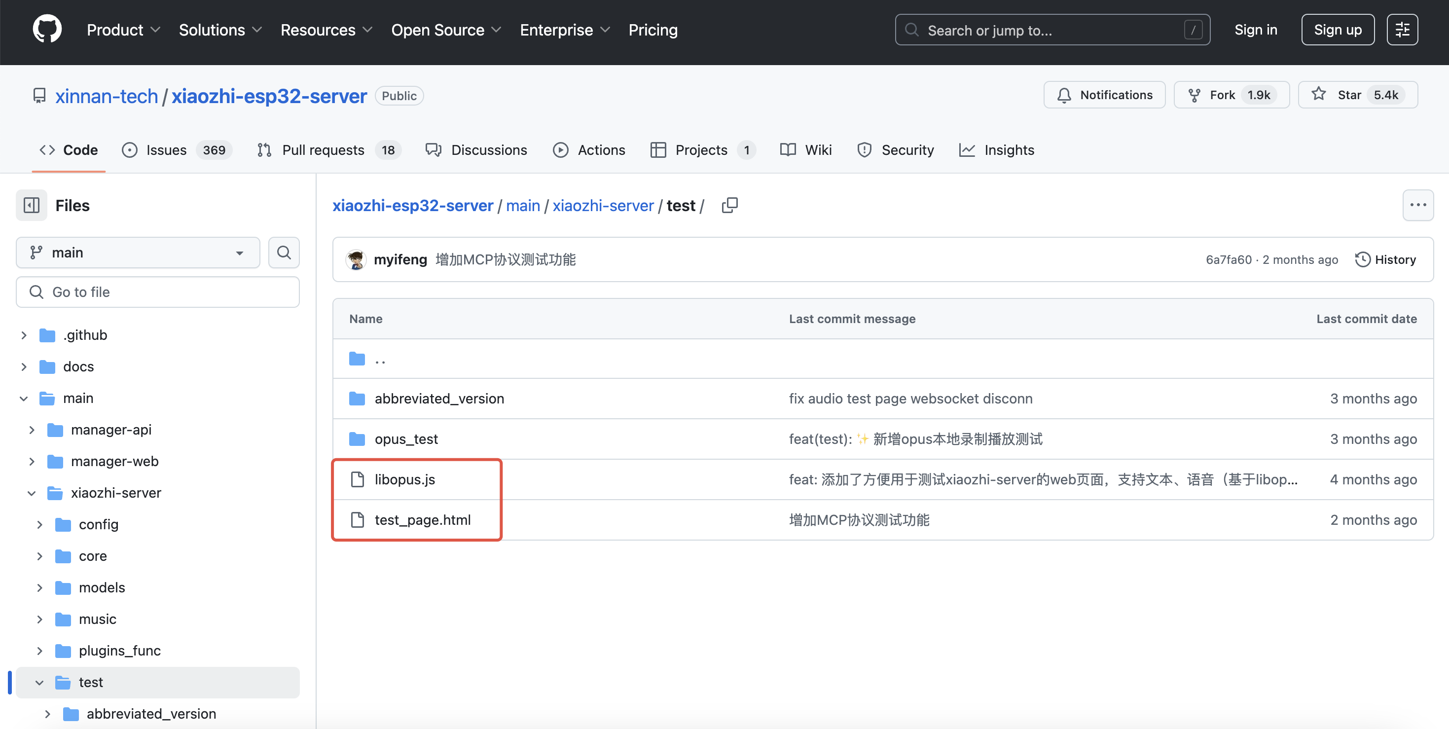
Task: Open the main branch dropdown
Action: click(138, 253)
